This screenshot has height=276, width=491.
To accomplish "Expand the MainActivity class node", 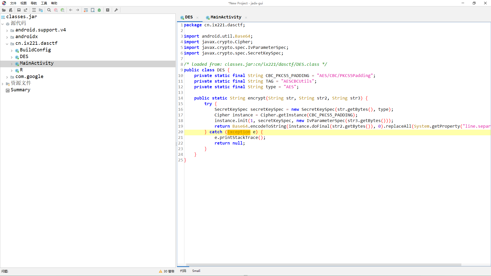I will (x=12, y=64).
